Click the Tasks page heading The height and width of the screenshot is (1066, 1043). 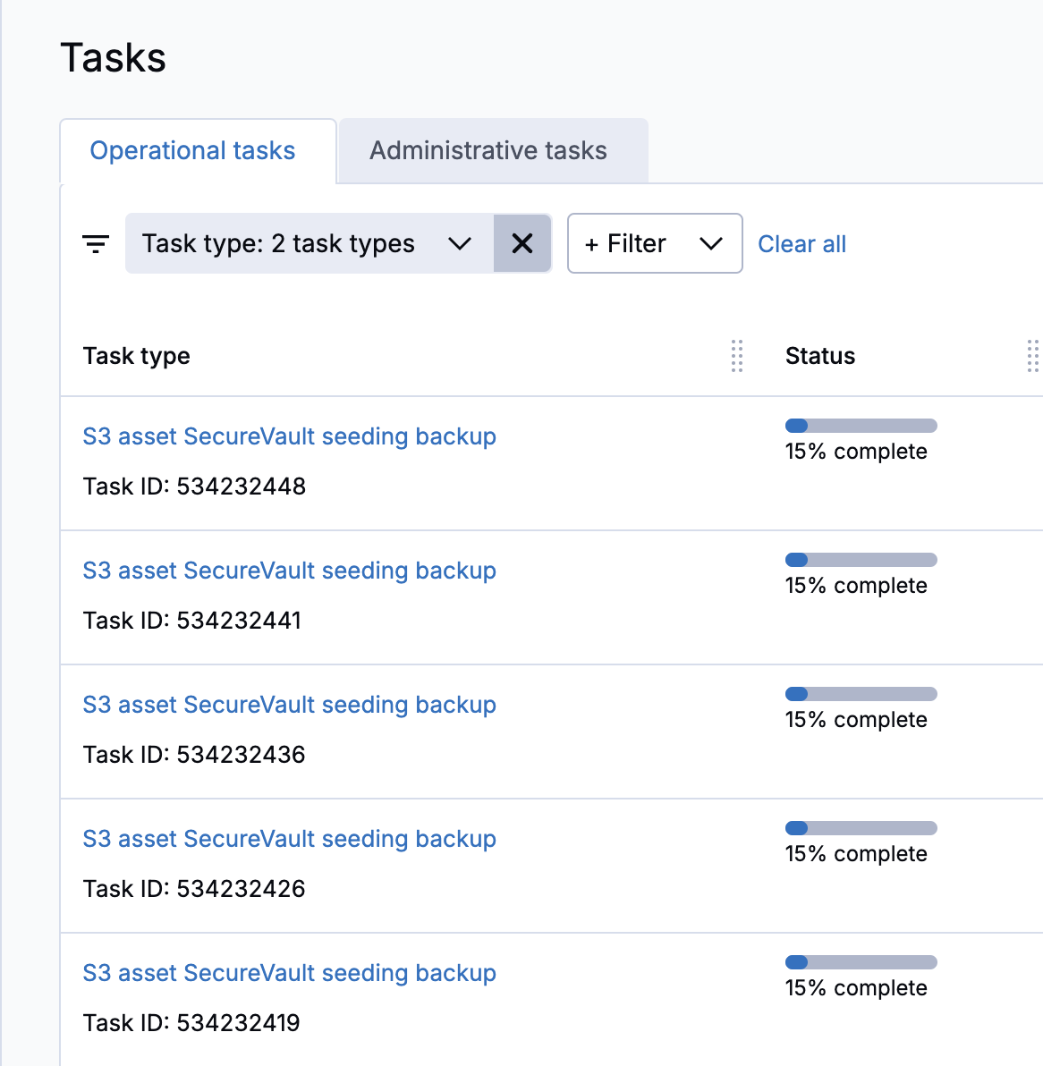[113, 58]
